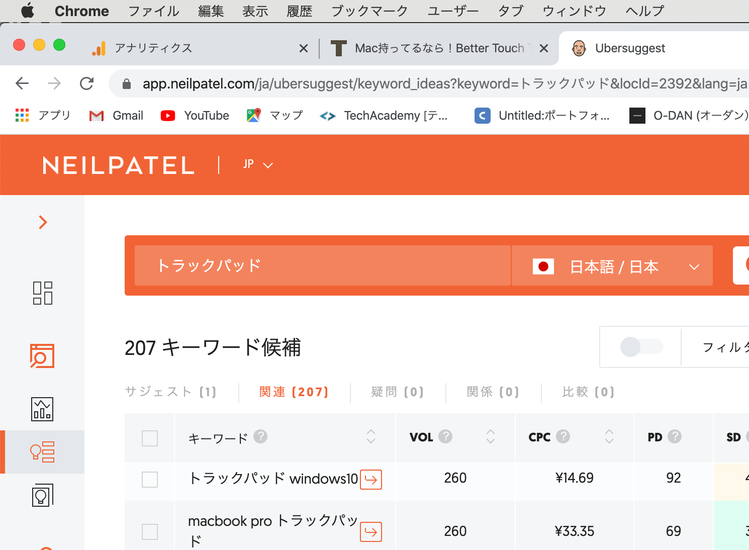749x550 pixels.
Task: Close the アナリティクス tab
Action: 304,48
